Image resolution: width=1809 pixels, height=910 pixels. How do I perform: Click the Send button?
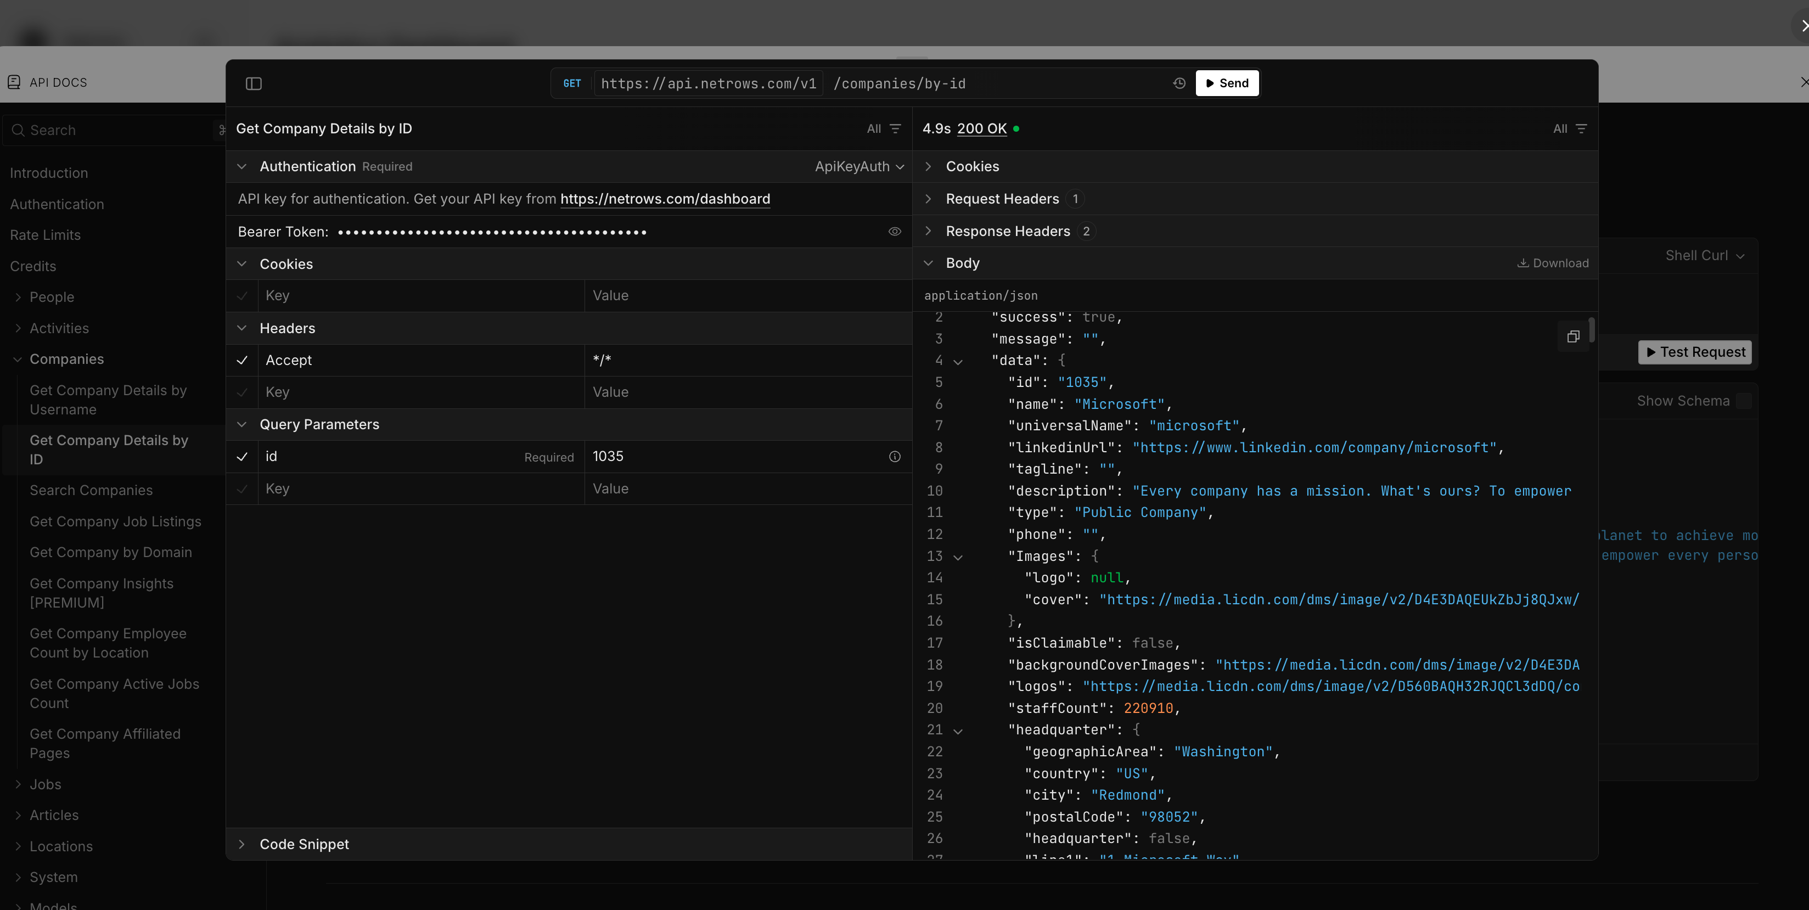[1227, 83]
